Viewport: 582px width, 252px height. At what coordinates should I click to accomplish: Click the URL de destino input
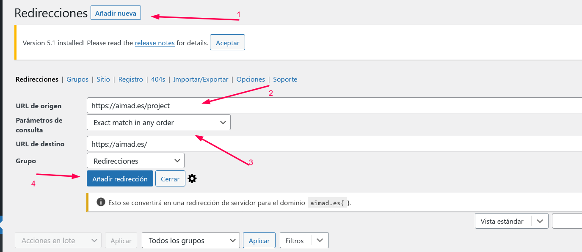(x=334, y=143)
